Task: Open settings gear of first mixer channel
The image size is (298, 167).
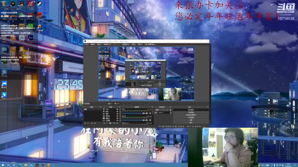Action: point(150,113)
